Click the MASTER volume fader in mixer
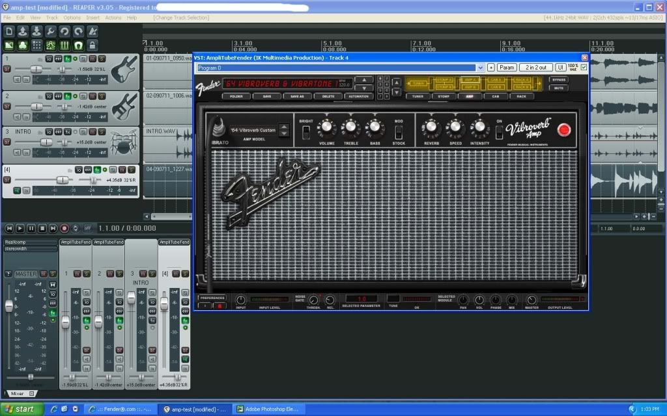Screen dimensions: 667x416 coord(9,305)
